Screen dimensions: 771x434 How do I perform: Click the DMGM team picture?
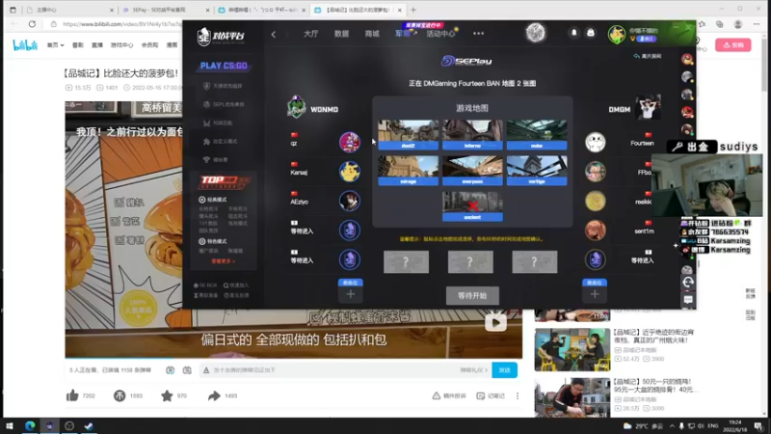coord(647,107)
